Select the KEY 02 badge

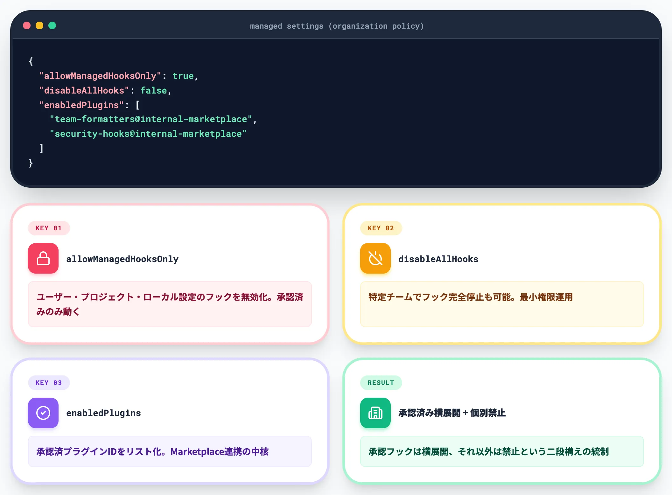[381, 228]
